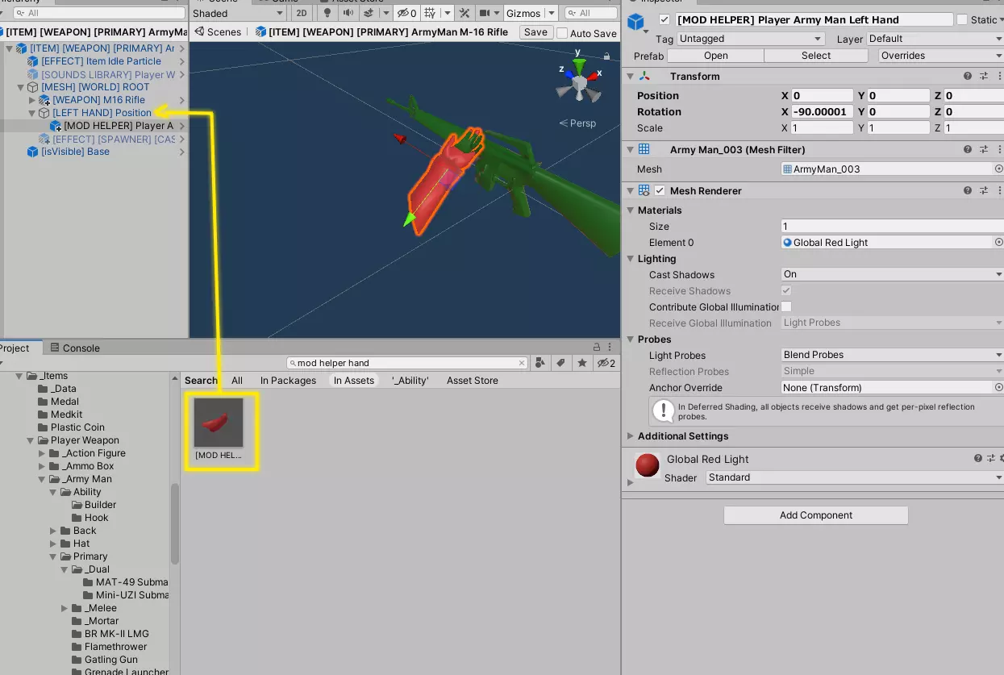Screen dimensions: 1004x675
Task: Toggle 2D scene view mode
Action: point(301,13)
